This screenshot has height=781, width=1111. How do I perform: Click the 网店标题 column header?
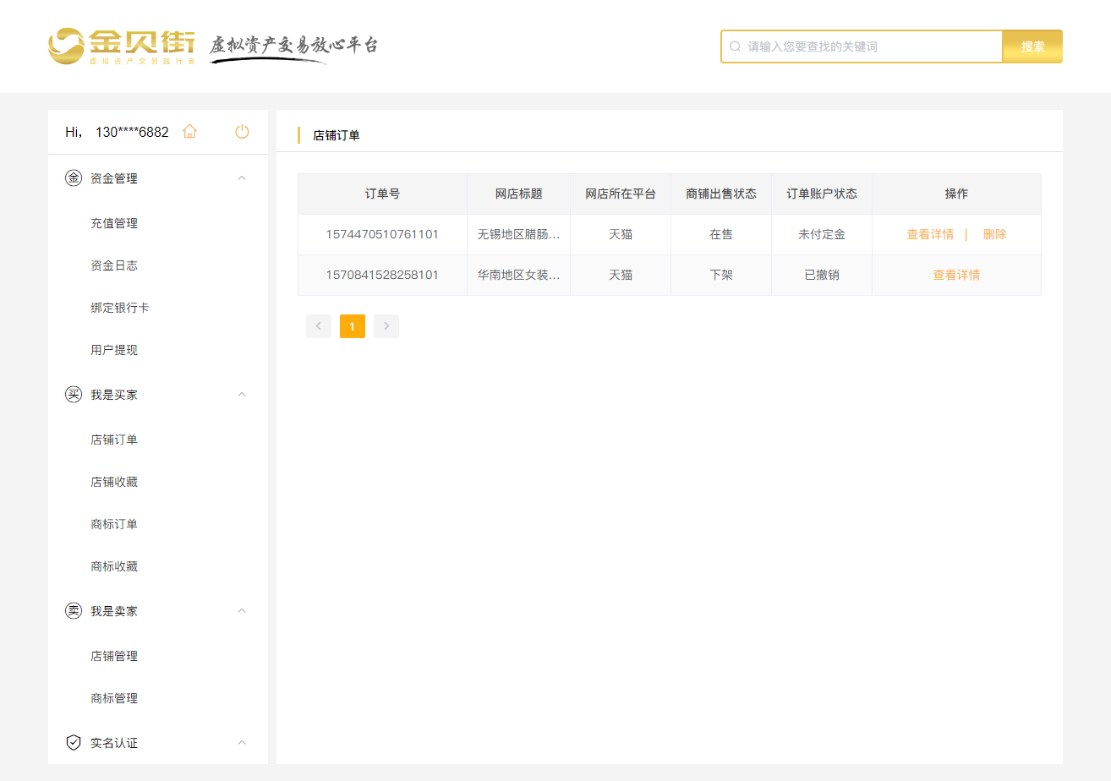pos(519,194)
